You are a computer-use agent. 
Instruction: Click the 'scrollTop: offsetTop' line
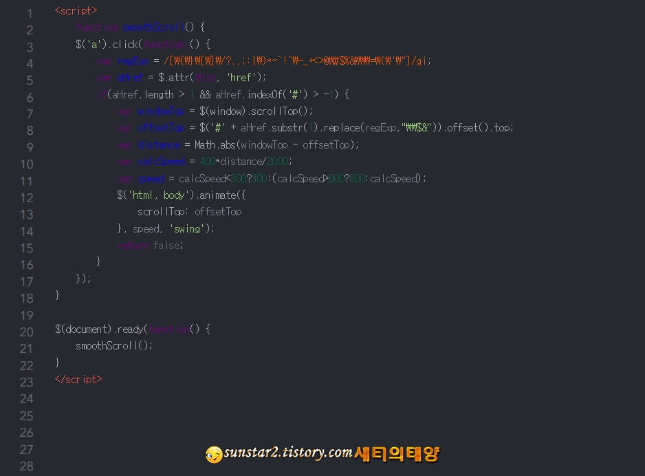189,211
